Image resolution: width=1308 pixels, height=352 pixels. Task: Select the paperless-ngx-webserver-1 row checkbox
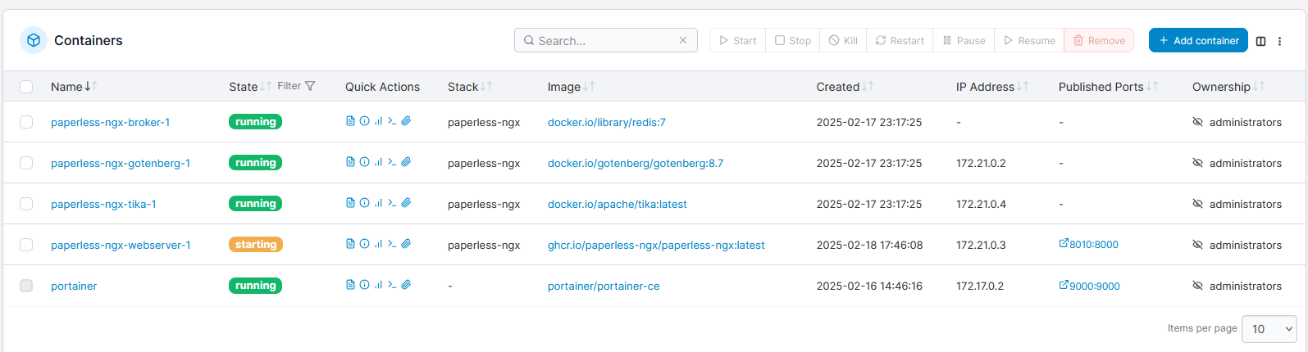coord(26,245)
